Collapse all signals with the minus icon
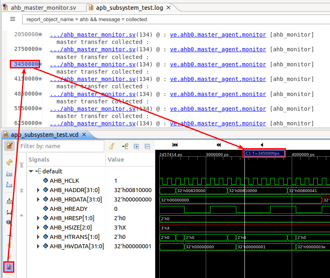 click(x=147, y=146)
